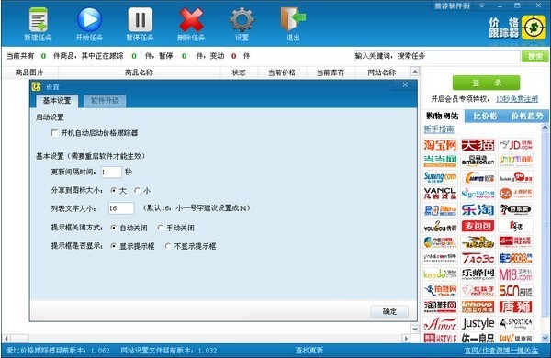Open settings via the gear icon

tap(242, 20)
